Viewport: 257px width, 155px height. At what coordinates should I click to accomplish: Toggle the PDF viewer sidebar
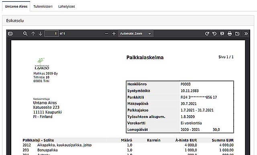click(x=10, y=34)
